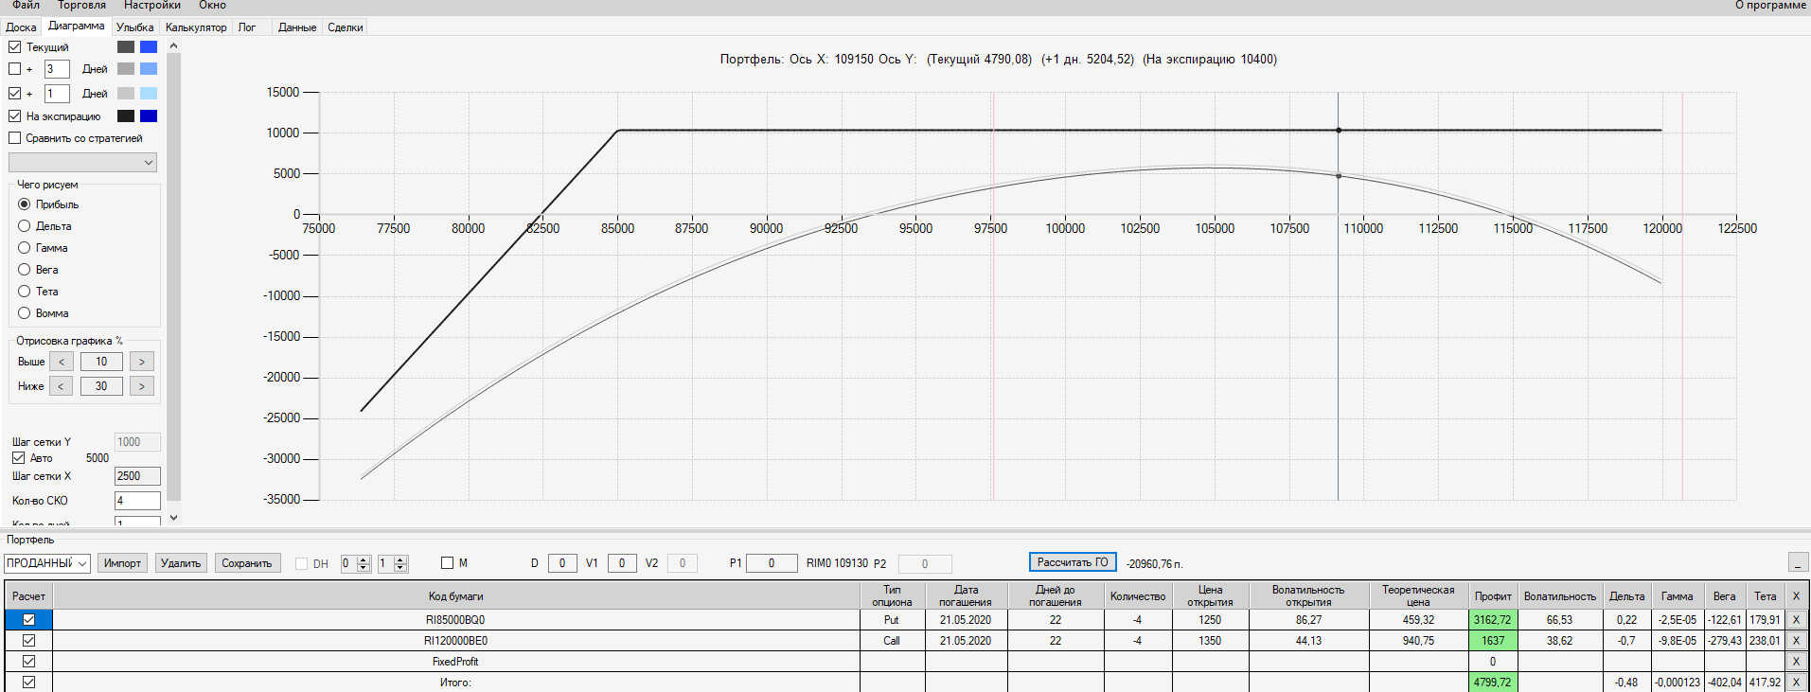This screenshot has width=1811, height=692.
Task: Click the Кол-во СКО input field
Action: pos(137,501)
